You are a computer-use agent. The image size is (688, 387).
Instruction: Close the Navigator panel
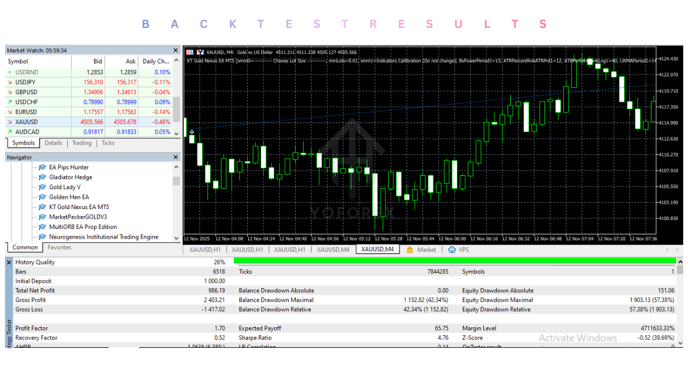pyautogui.click(x=175, y=157)
